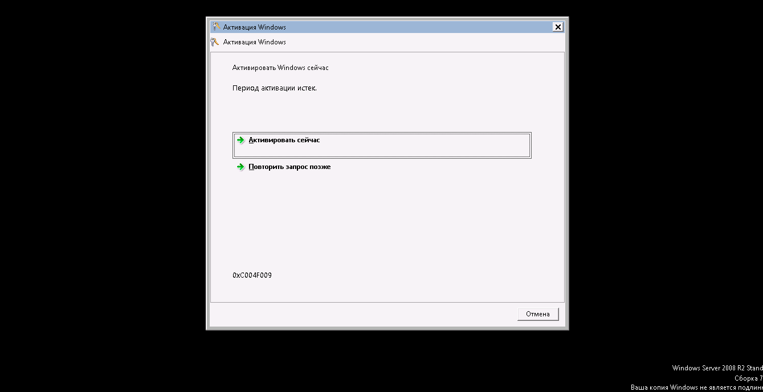Click the black desktop left of the dialog
The image size is (763, 392).
(x=103, y=171)
